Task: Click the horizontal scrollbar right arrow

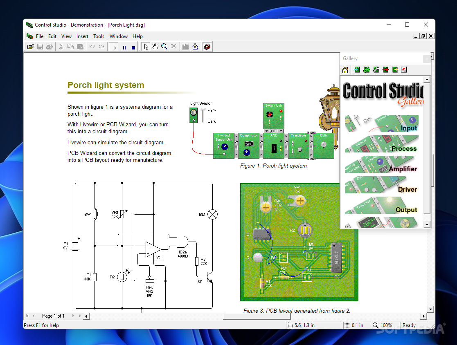Action: pos(424,316)
